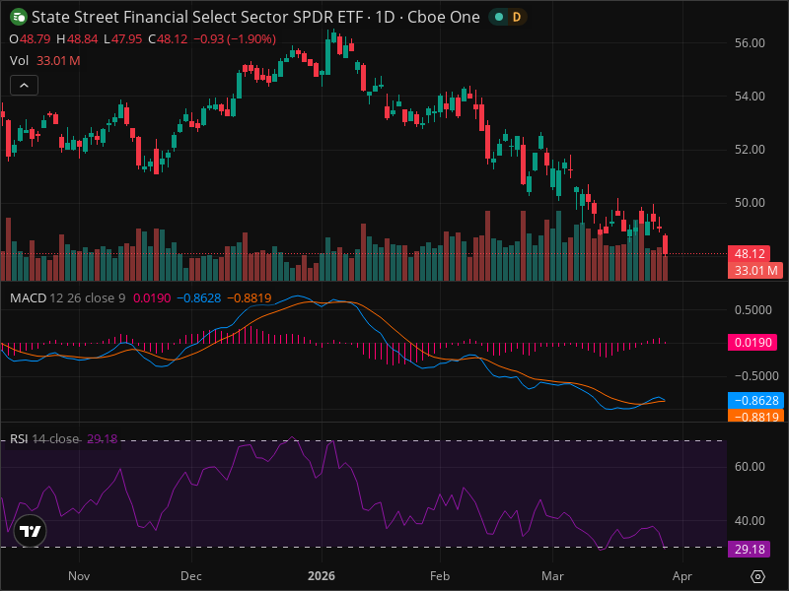This screenshot has height=591, width=789.
Task: Click the 56.00 price scale label
Action: coord(750,43)
